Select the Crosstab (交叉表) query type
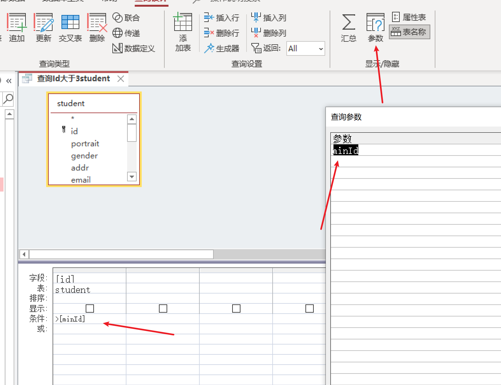Image resolution: width=501 pixels, height=385 pixels. click(70, 28)
